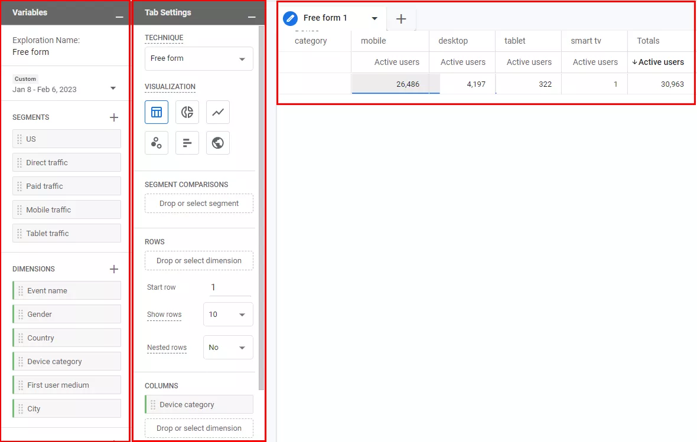This screenshot has width=697, height=442.
Task: Click drag handle of Device category column chip
Action: 153,405
